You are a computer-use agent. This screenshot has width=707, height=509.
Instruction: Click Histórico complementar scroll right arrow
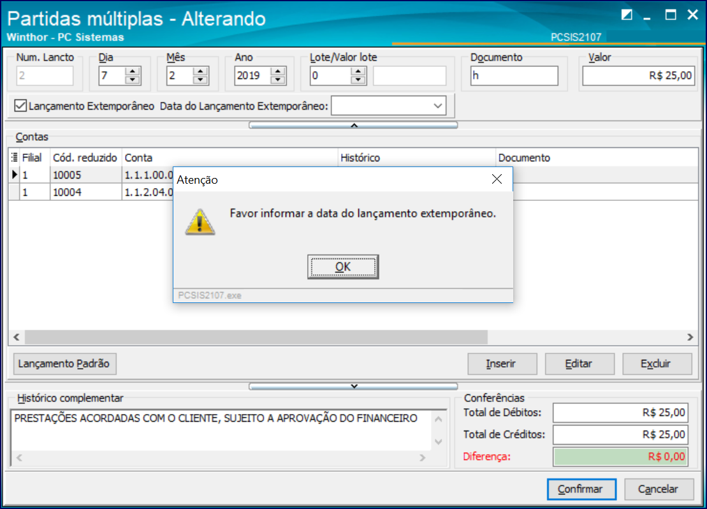(x=422, y=457)
